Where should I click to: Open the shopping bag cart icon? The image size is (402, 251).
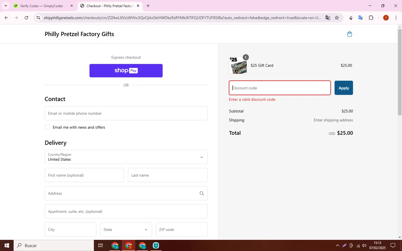(x=349, y=34)
